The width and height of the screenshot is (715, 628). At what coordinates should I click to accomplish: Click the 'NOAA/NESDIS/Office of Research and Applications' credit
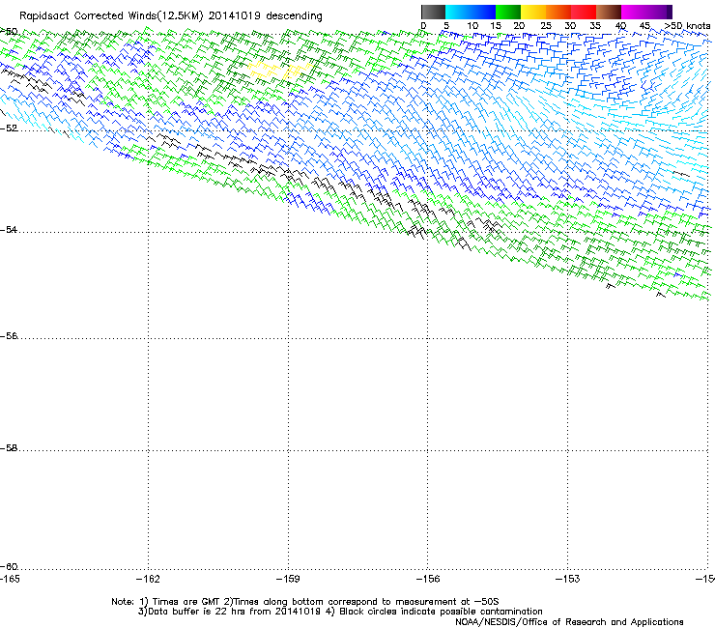point(569,622)
